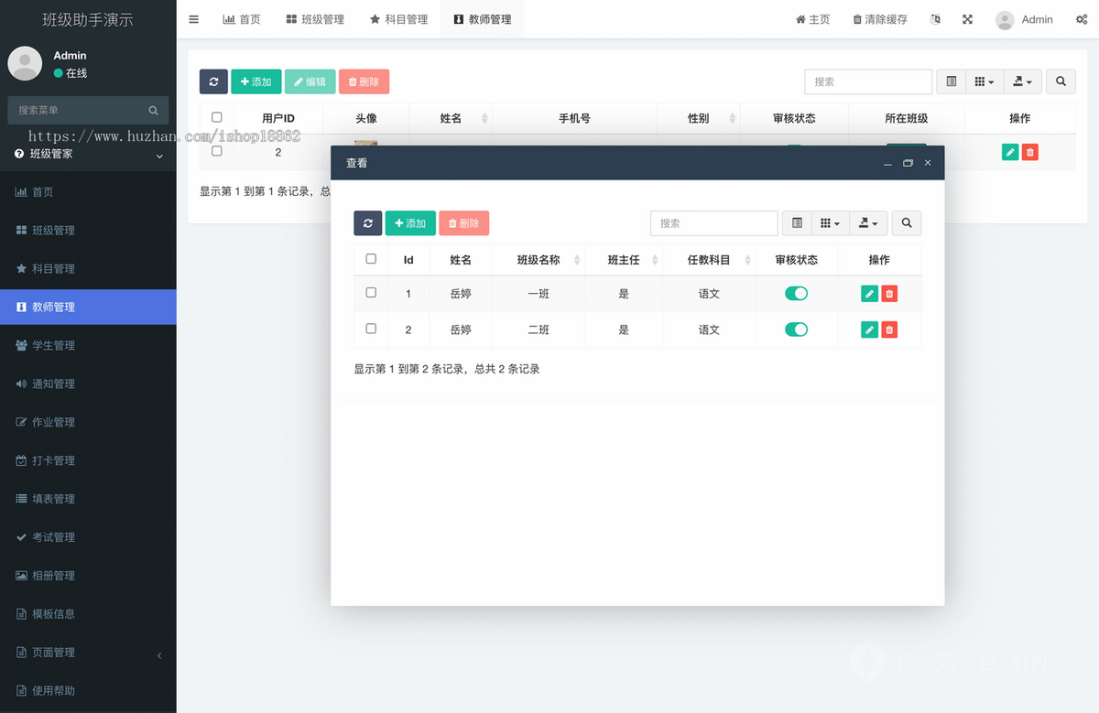Click the fullscreen icon in the top navbar
Image resolution: width=1099 pixels, height=713 pixels.
tap(967, 18)
